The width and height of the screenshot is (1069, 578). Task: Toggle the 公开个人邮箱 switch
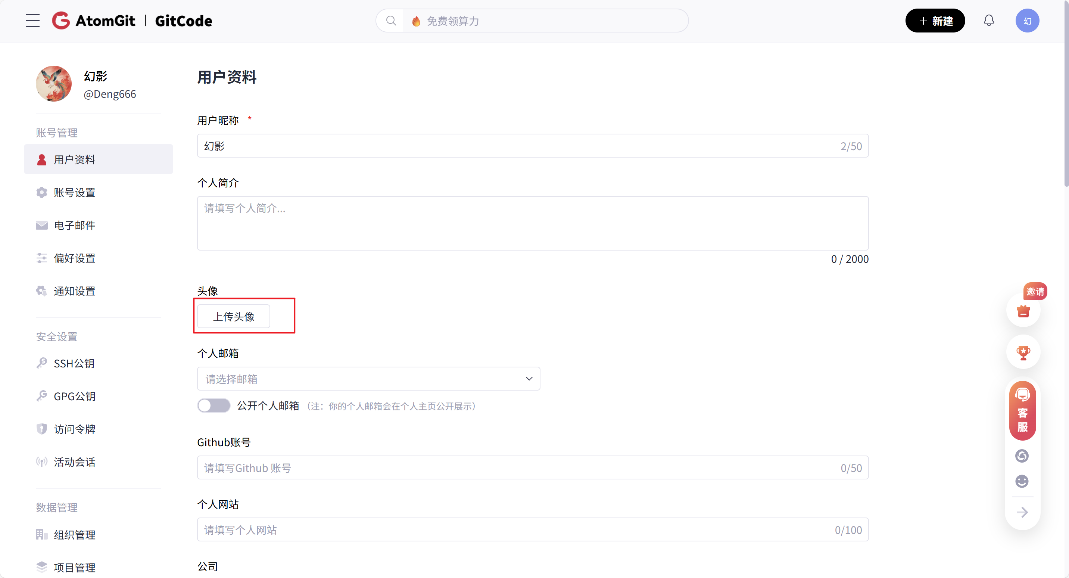click(214, 405)
